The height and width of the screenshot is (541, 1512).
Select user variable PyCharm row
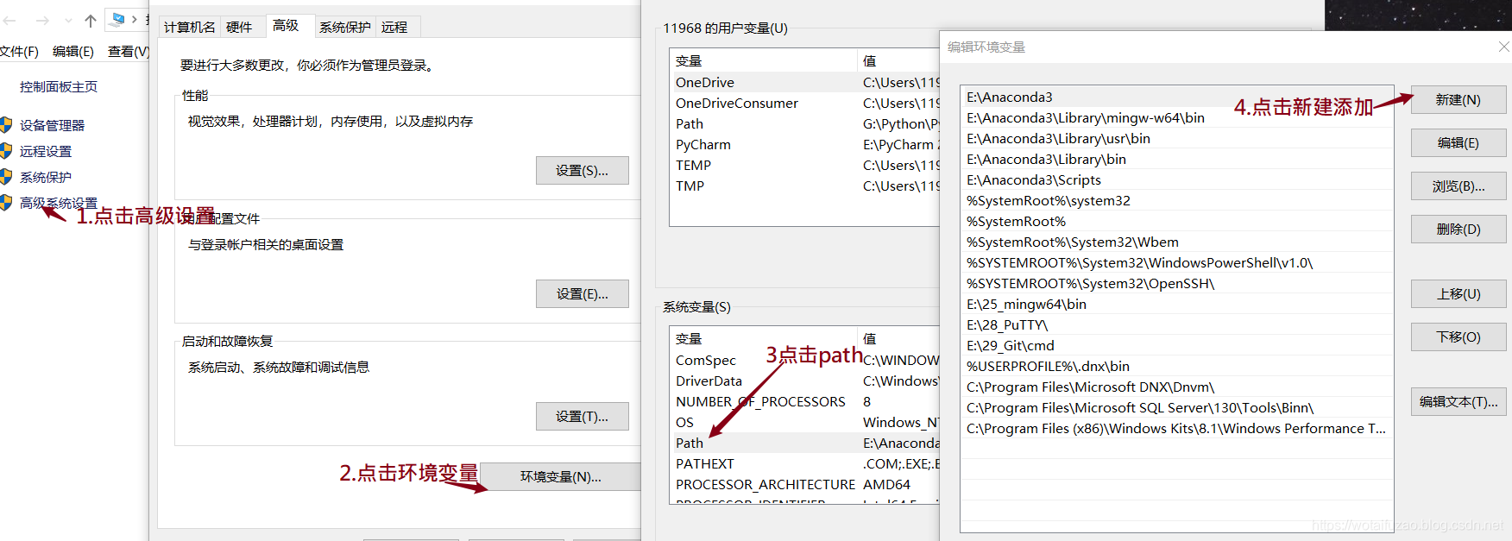(x=804, y=144)
